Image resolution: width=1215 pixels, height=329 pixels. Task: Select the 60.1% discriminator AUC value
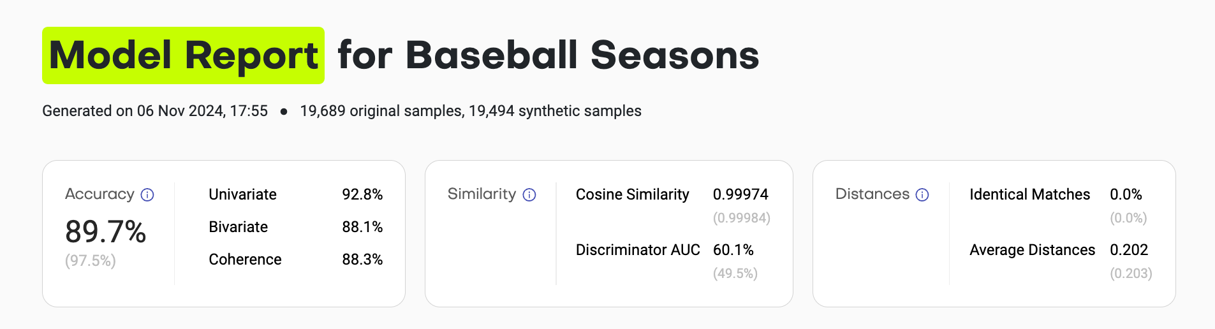(x=733, y=250)
